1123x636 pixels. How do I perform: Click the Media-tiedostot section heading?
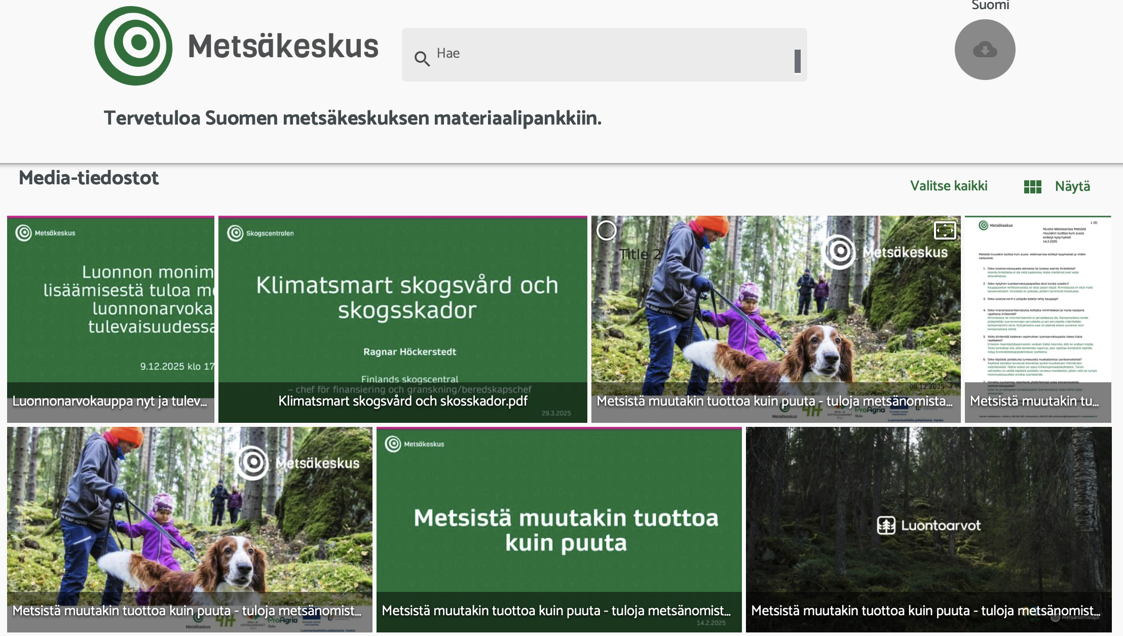(89, 178)
